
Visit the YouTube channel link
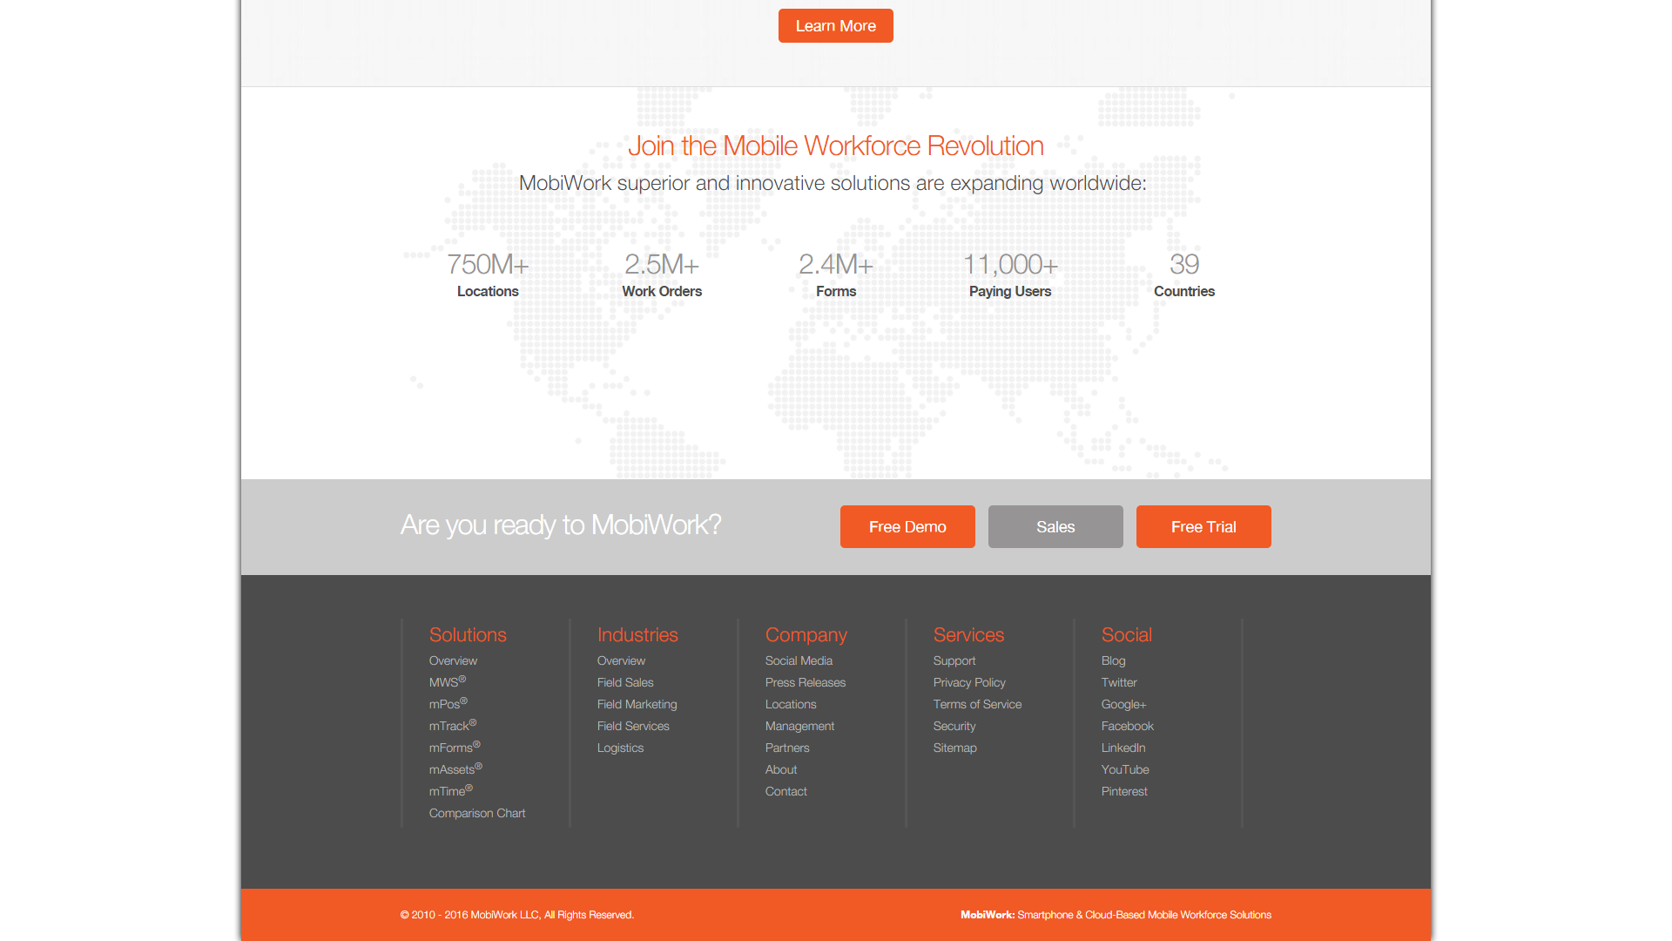click(x=1125, y=769)
